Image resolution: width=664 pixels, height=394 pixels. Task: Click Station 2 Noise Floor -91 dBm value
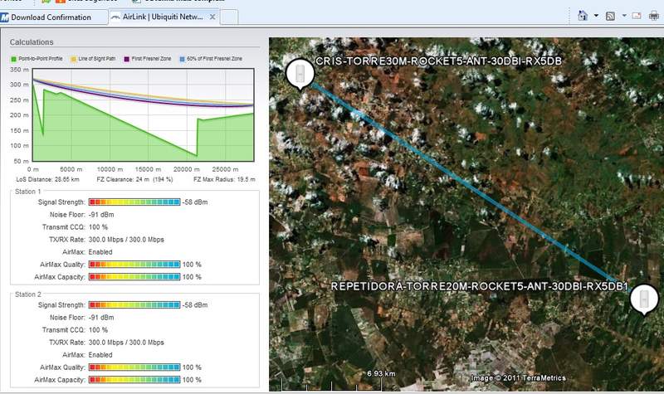pyautogui.click(x=101, y=318)
